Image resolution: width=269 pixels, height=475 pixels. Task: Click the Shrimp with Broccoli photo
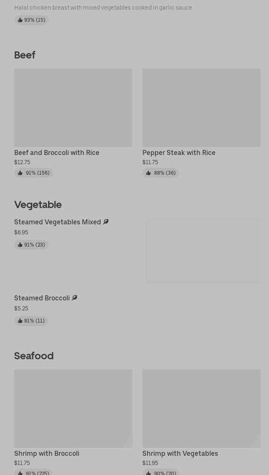tap(73, 408)
